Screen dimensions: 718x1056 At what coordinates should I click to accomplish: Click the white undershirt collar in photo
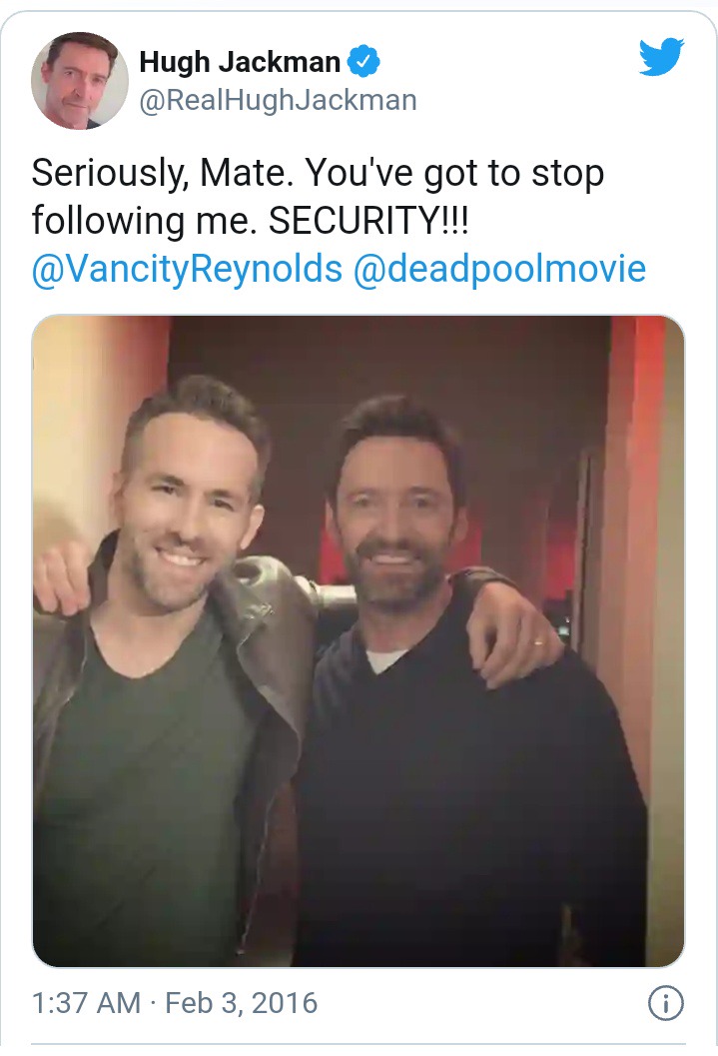(384, 659)
